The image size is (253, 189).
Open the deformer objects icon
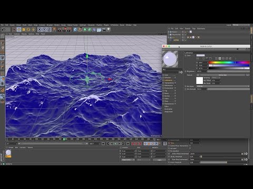[94, 29]
